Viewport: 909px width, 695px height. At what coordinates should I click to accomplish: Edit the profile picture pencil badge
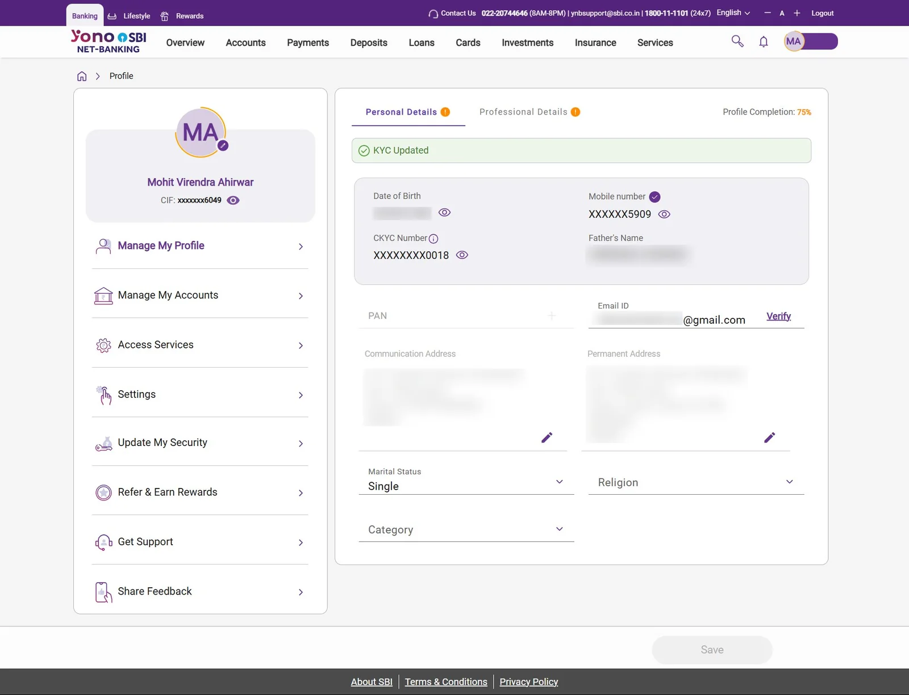point(223,146)
